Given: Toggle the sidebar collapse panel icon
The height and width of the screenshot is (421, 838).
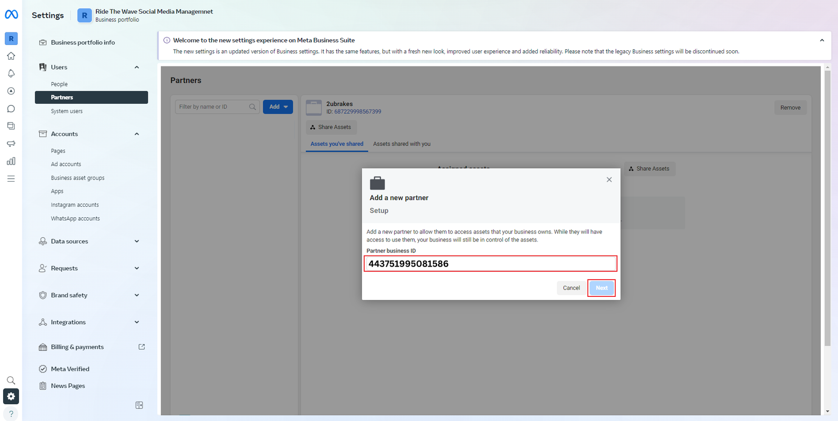Looking at the screenshot, I should pos(139,405).
